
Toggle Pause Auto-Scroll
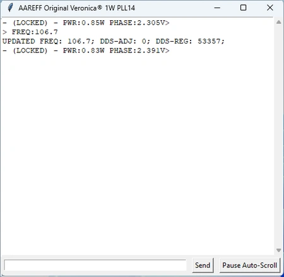pos(250,265)
